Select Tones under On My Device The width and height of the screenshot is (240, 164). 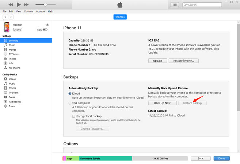point(12,106)
